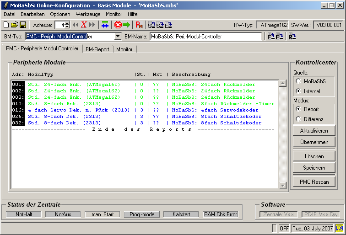
Task: Click into the BM-Name text field
Action: coord(206,37)
